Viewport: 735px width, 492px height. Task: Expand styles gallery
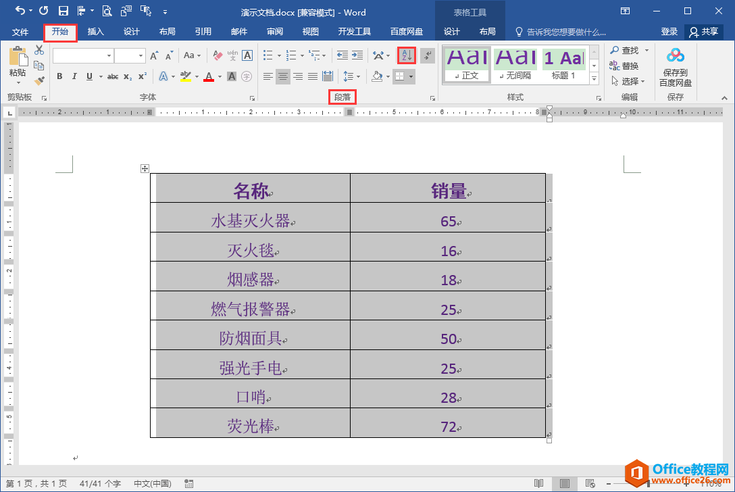594,78
